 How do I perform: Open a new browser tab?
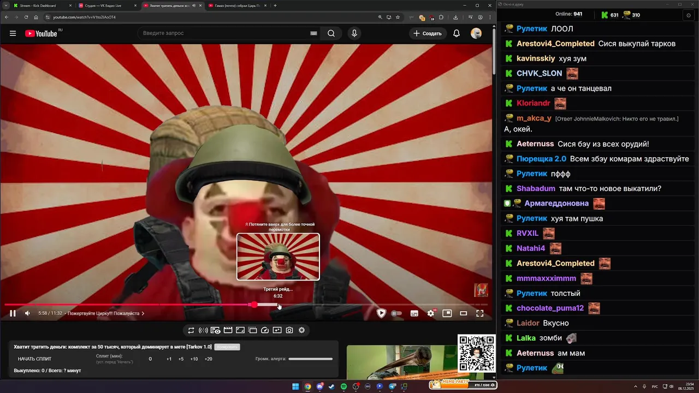point(275,5)
